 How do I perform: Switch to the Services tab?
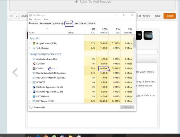(x=92, y=23)
